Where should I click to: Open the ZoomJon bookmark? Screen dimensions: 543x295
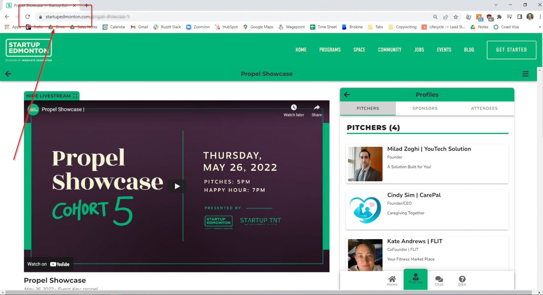pos(198,27)
